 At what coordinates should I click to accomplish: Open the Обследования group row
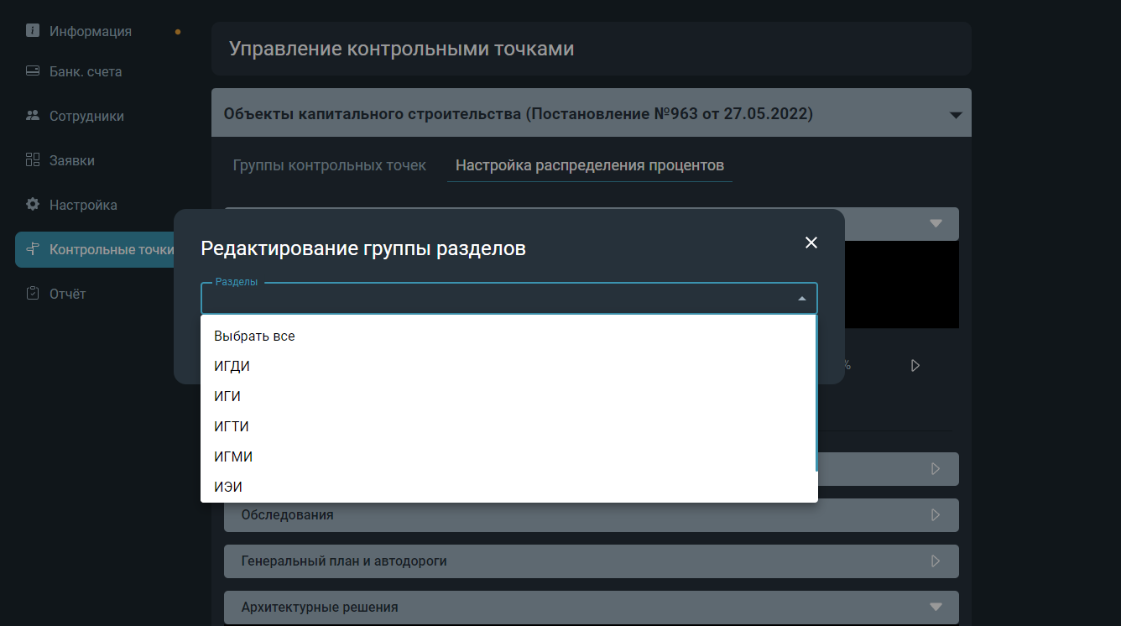click(x=592, y=515)
